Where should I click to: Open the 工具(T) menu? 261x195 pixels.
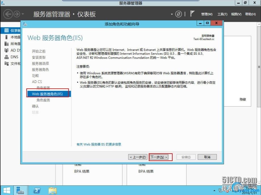click(x=222, y=14)
